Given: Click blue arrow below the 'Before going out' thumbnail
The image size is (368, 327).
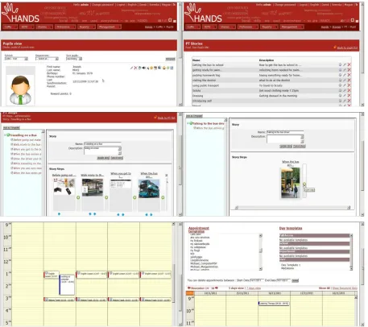Looking at the screenshot, I should (x=59, y=214).
